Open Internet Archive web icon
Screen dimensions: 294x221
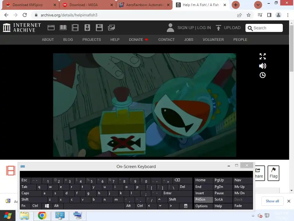click(x=51, y=28)
